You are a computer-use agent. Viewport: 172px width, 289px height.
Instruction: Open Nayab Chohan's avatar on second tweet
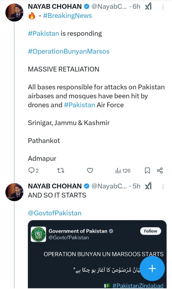14,192
